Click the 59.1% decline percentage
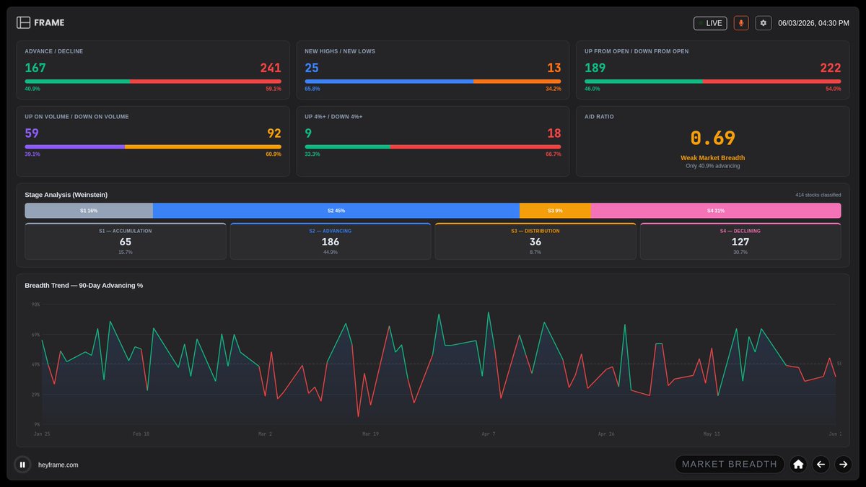866x487 pixels. click(x=274, y=89)
